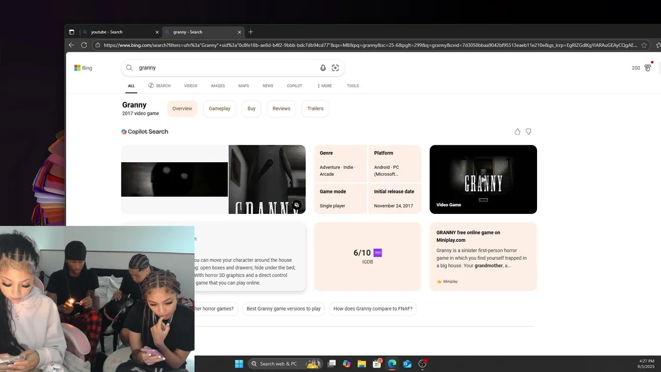Open the TOOLS option
Image resolution: width=661 pixels, height=372 pixels.
353,86
